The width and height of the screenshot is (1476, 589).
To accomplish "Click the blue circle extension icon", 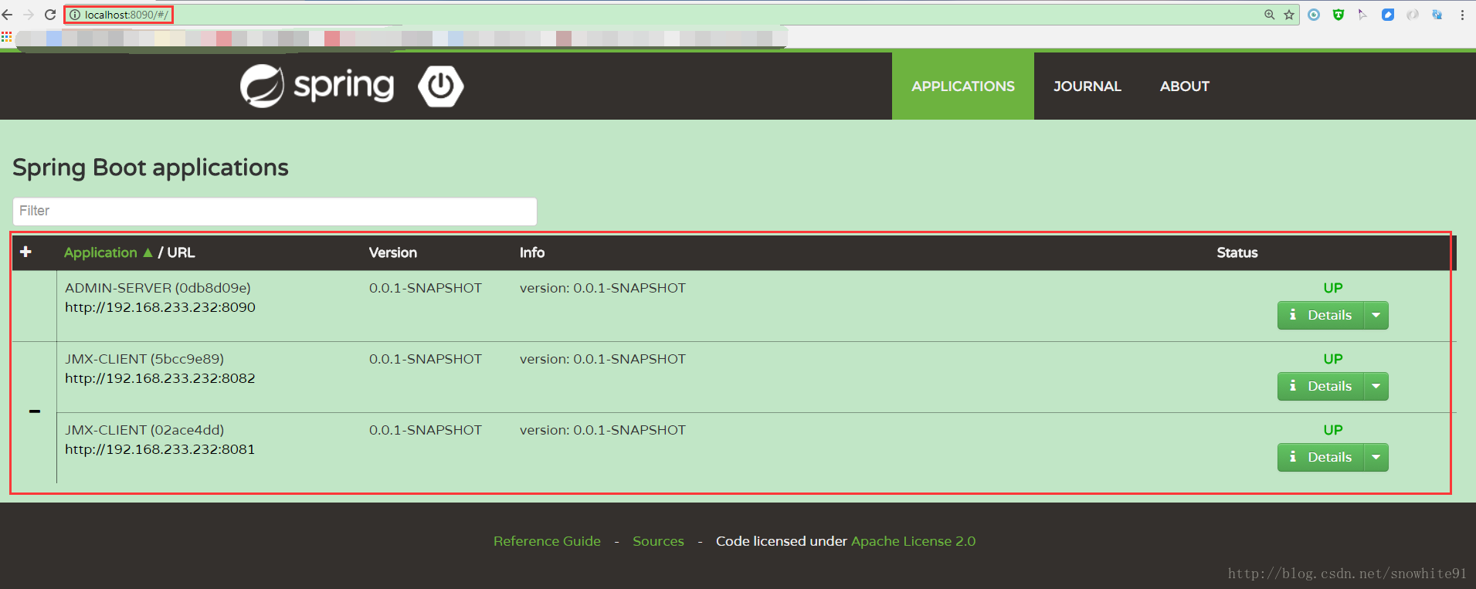I will (1314, 15).
